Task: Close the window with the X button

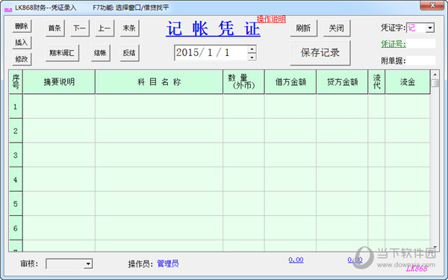Action: point(432,5)
